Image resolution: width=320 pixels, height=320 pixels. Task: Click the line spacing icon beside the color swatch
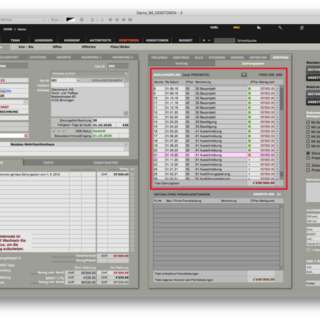pos(82,20)
